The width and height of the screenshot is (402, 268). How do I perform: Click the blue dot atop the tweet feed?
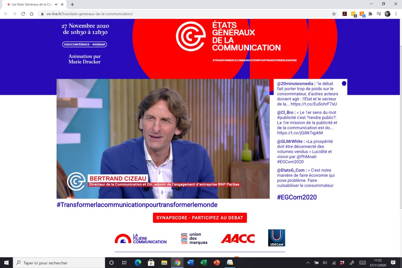click(344, 83)
